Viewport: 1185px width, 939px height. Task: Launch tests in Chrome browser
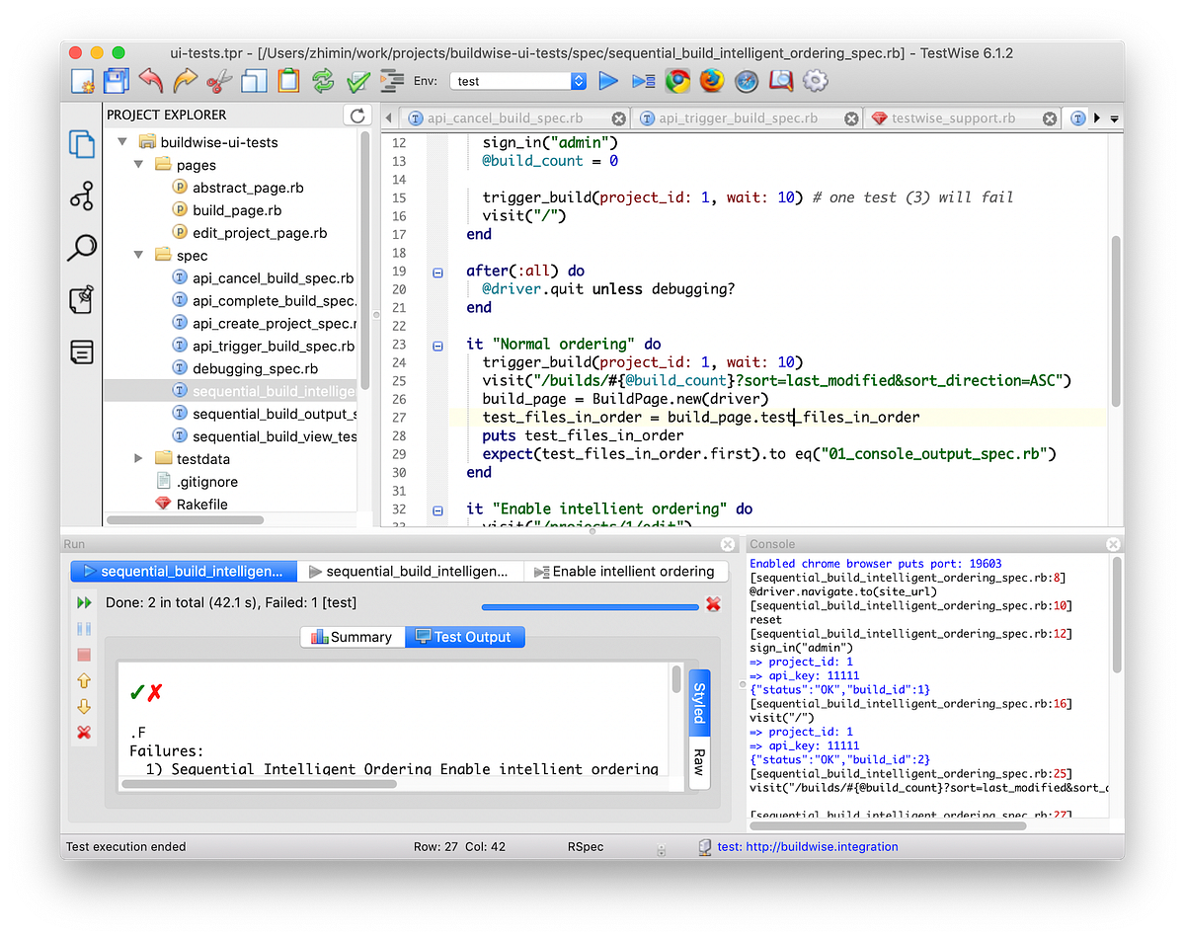point(677,81)
